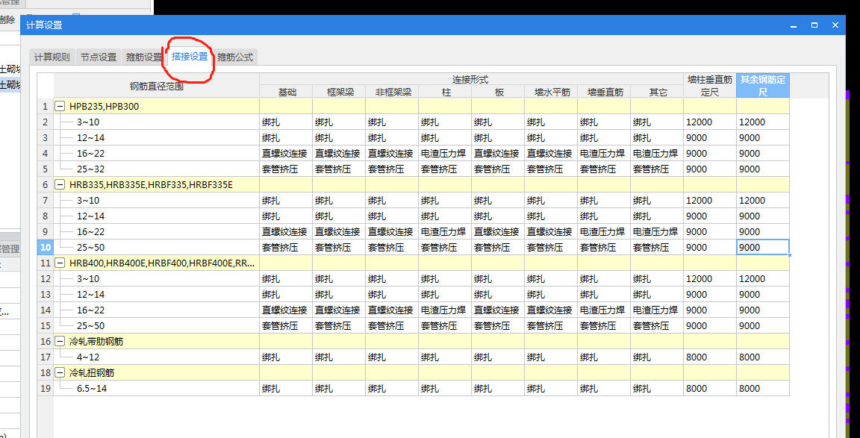This screenshot has height=438, width=860.
Task: Click row 19 板 cell 绑扎
Action: tap(498, 389)
